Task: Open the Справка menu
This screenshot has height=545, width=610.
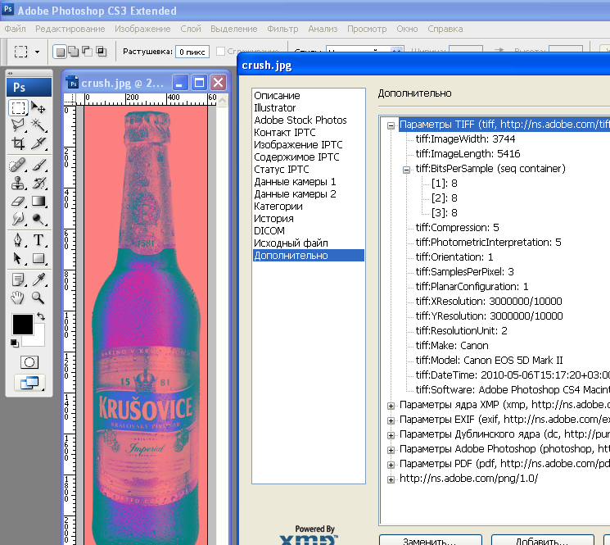Action: point(445,29)
